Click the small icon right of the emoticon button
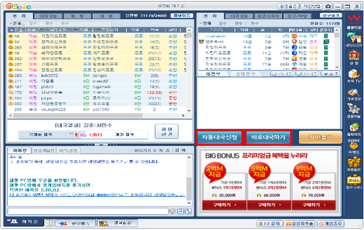Screen dimensions: 364x230 tap(181, 211)
